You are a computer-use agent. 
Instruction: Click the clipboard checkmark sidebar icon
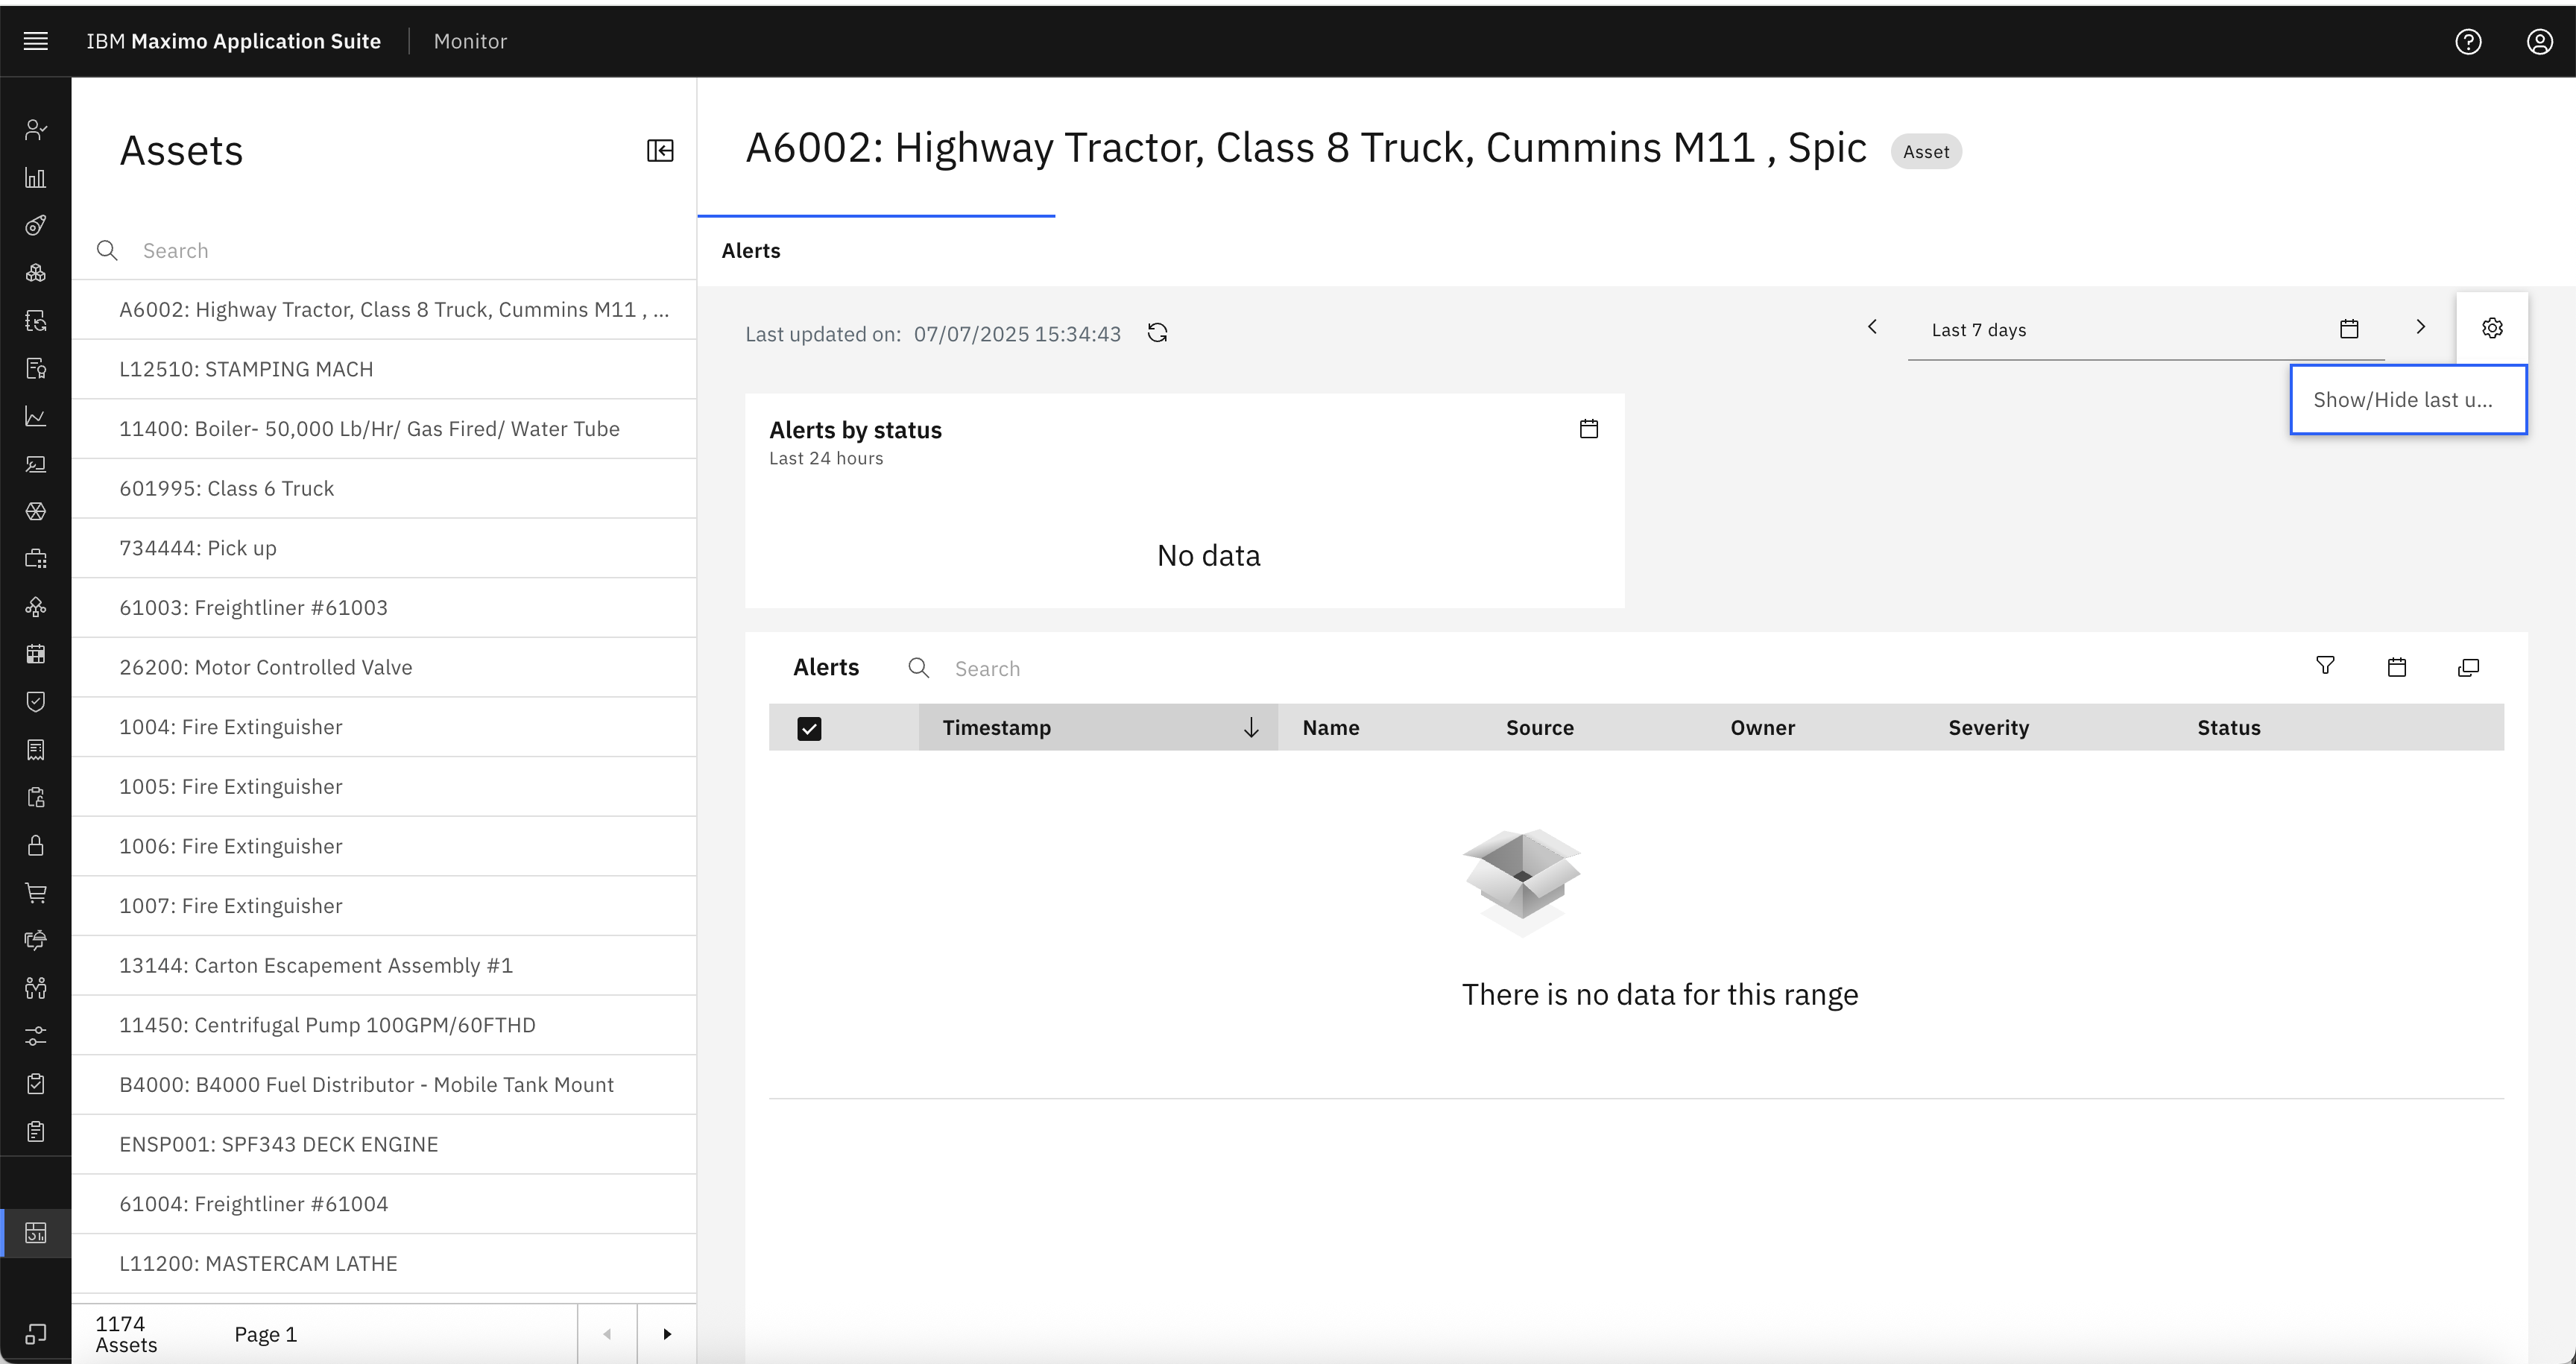36,1083
